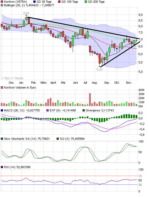Click the teal Slow Stochastic %K swatch
Screen dimensions: 149x197
pos(2,139)
